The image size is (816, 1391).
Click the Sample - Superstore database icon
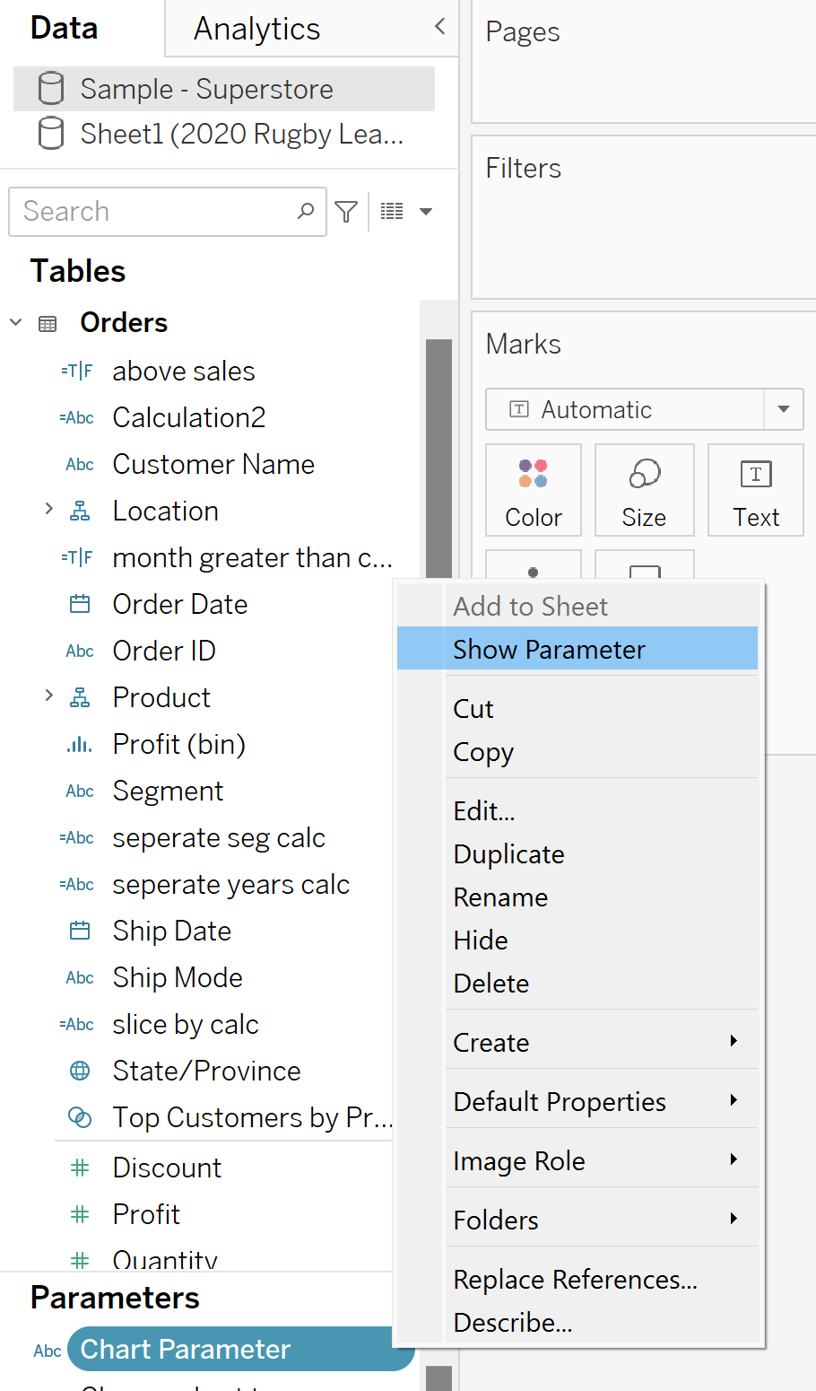(x=51, y=89)
